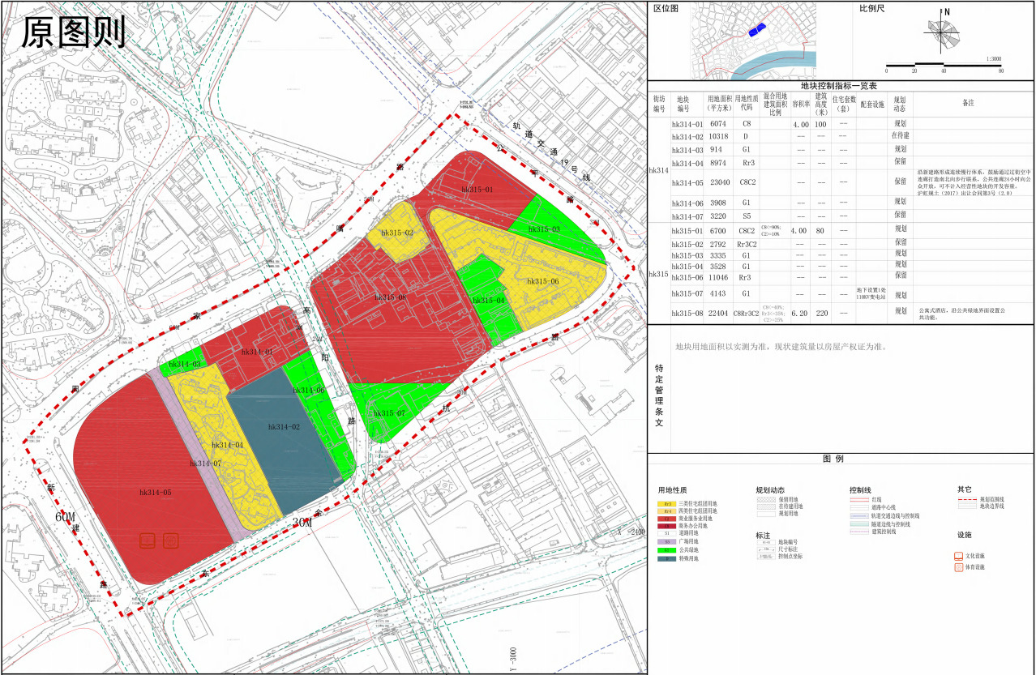Click the area value 10318

(717, 137)
